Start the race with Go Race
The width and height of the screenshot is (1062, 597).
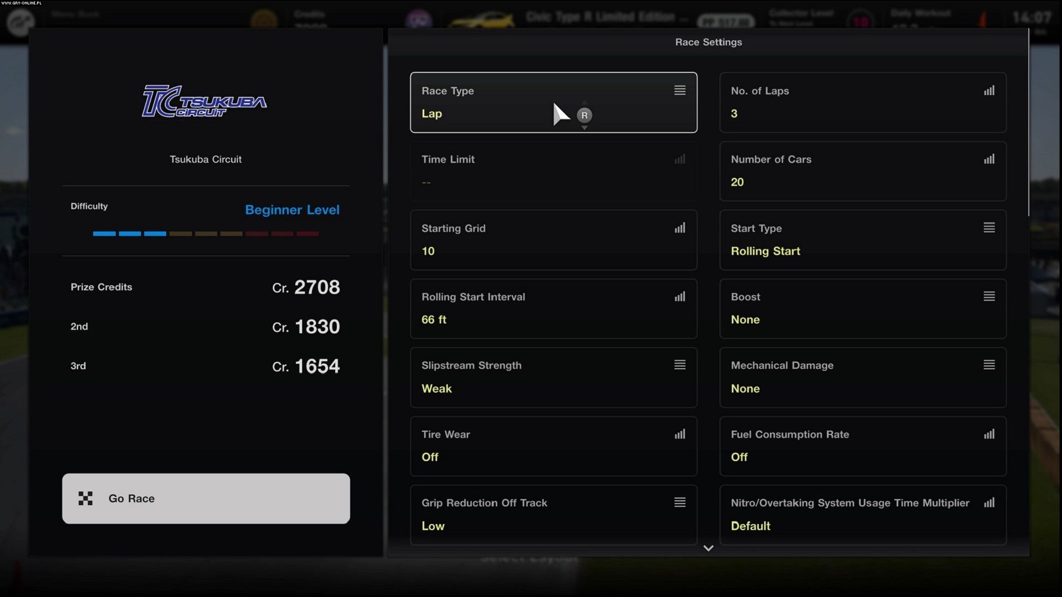[x=206, y=499]
